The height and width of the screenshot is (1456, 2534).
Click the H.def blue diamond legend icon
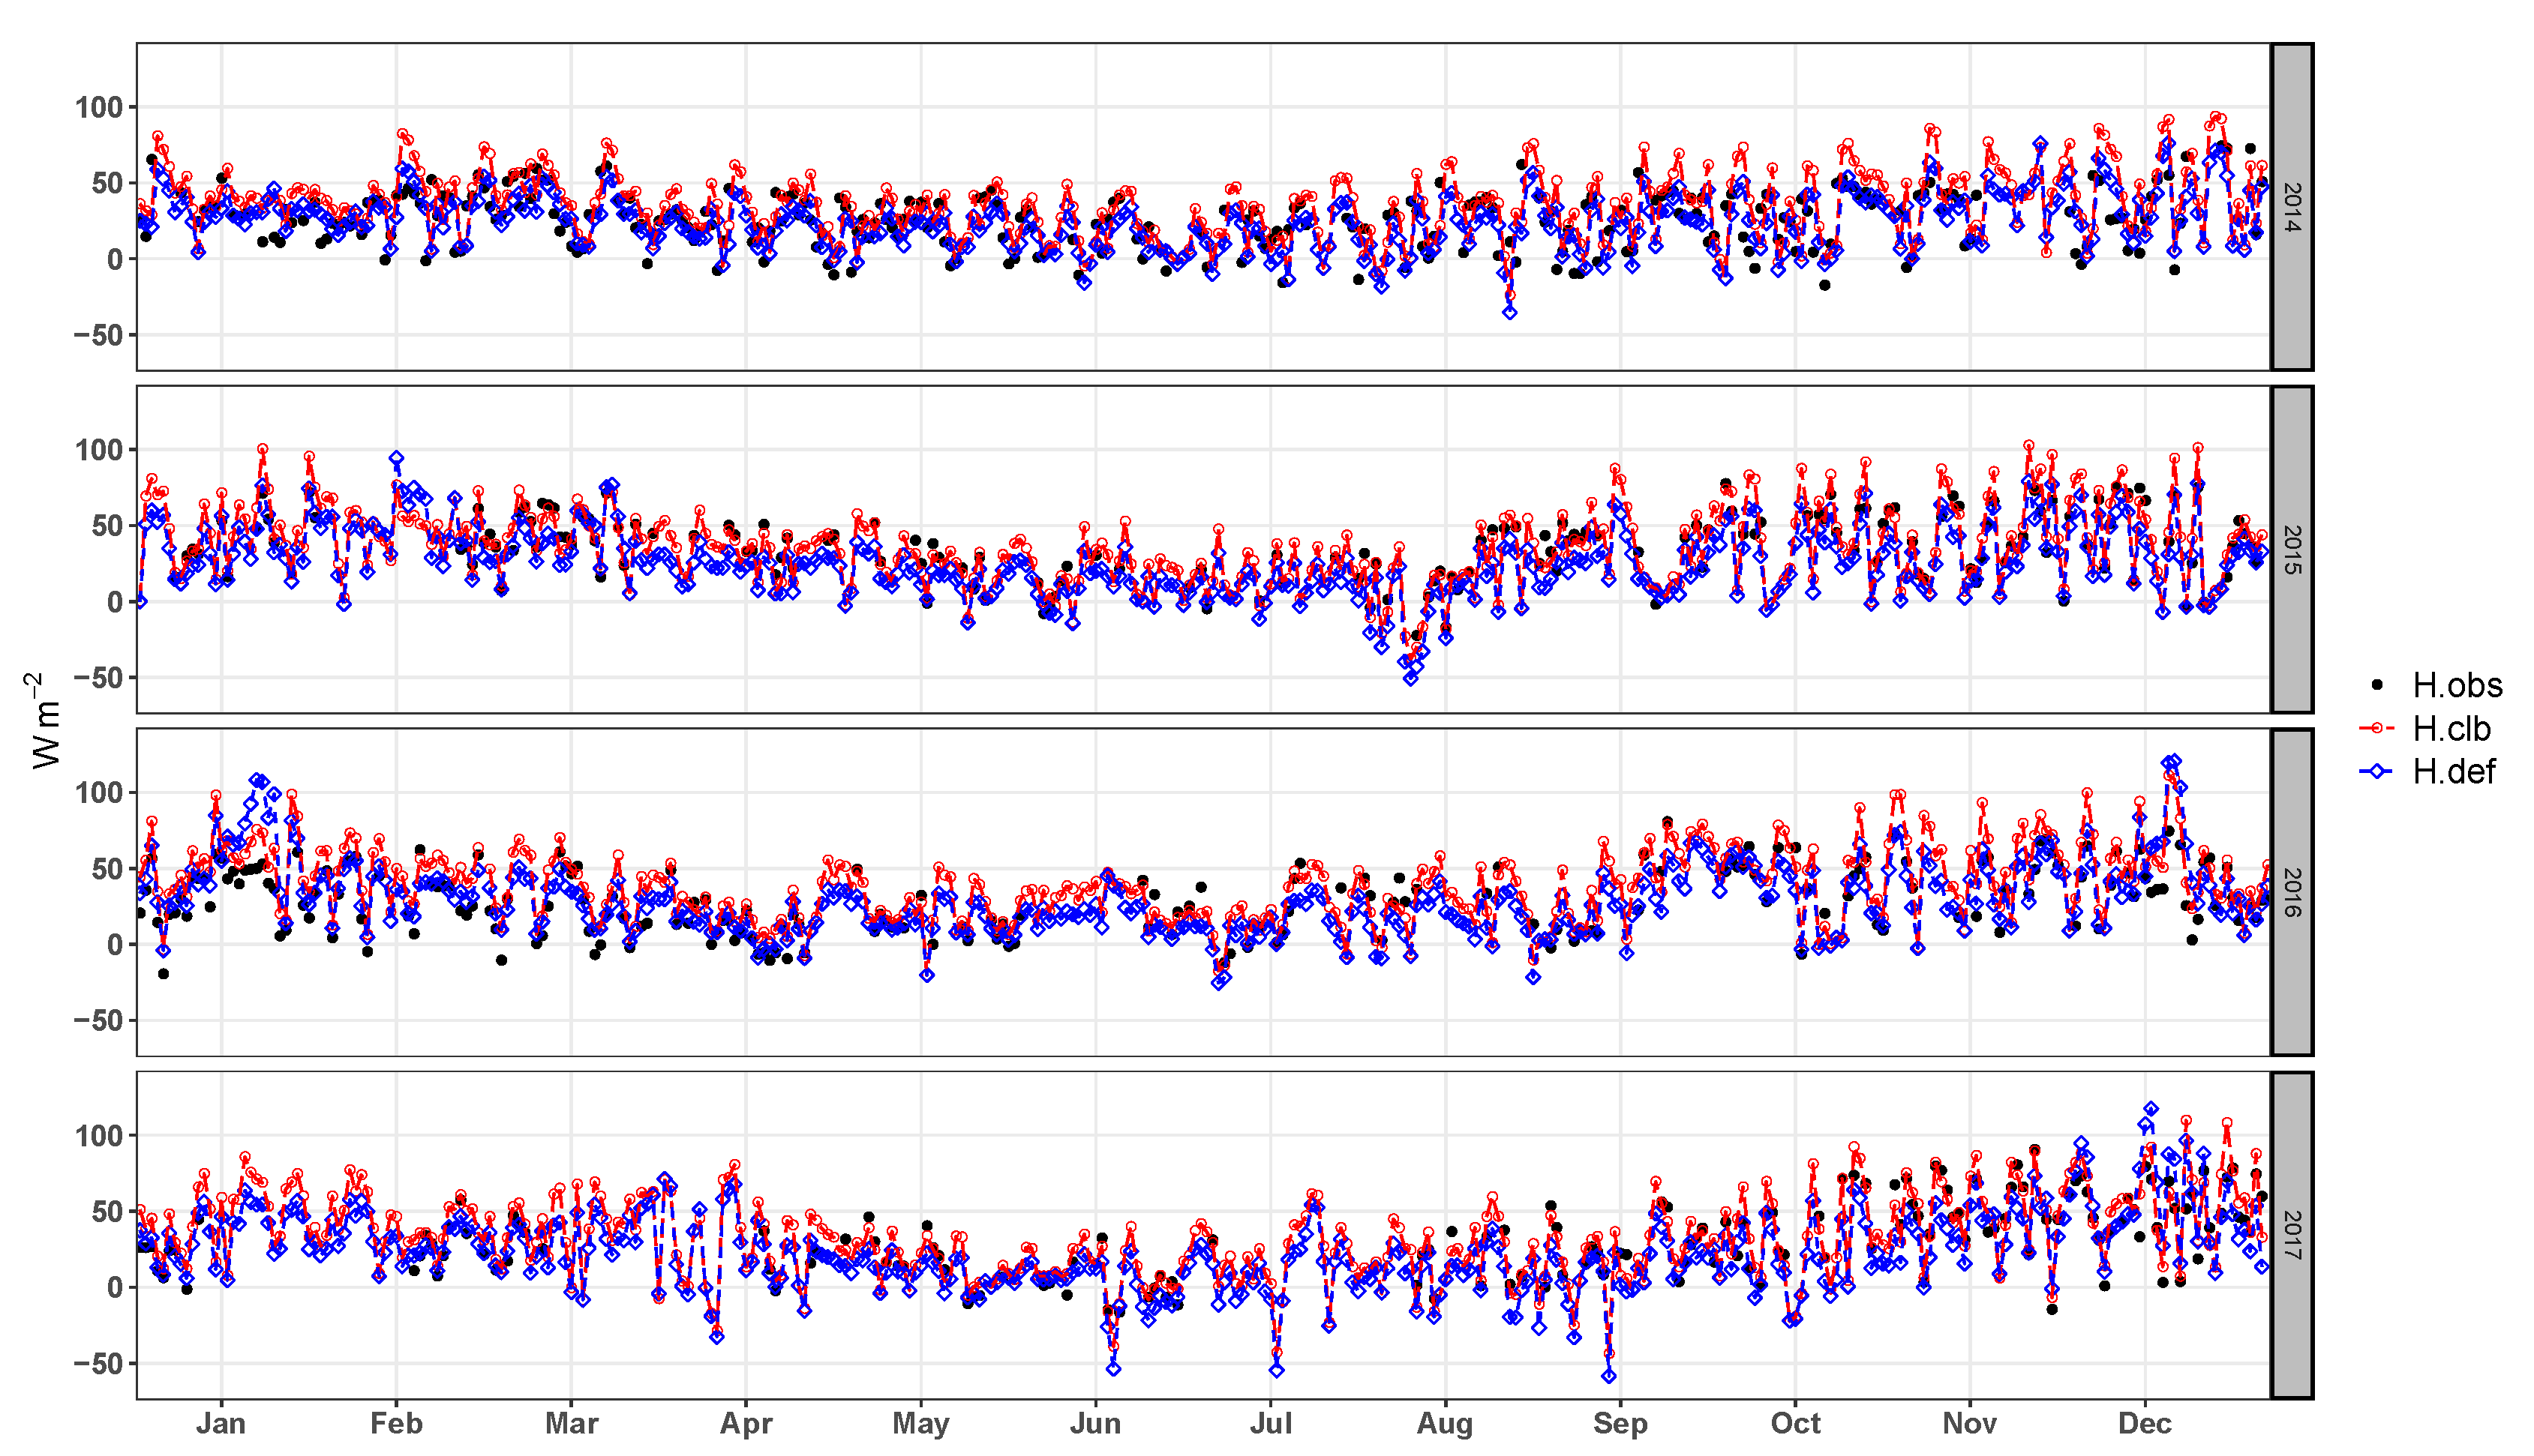click(x=2377, y=771)
